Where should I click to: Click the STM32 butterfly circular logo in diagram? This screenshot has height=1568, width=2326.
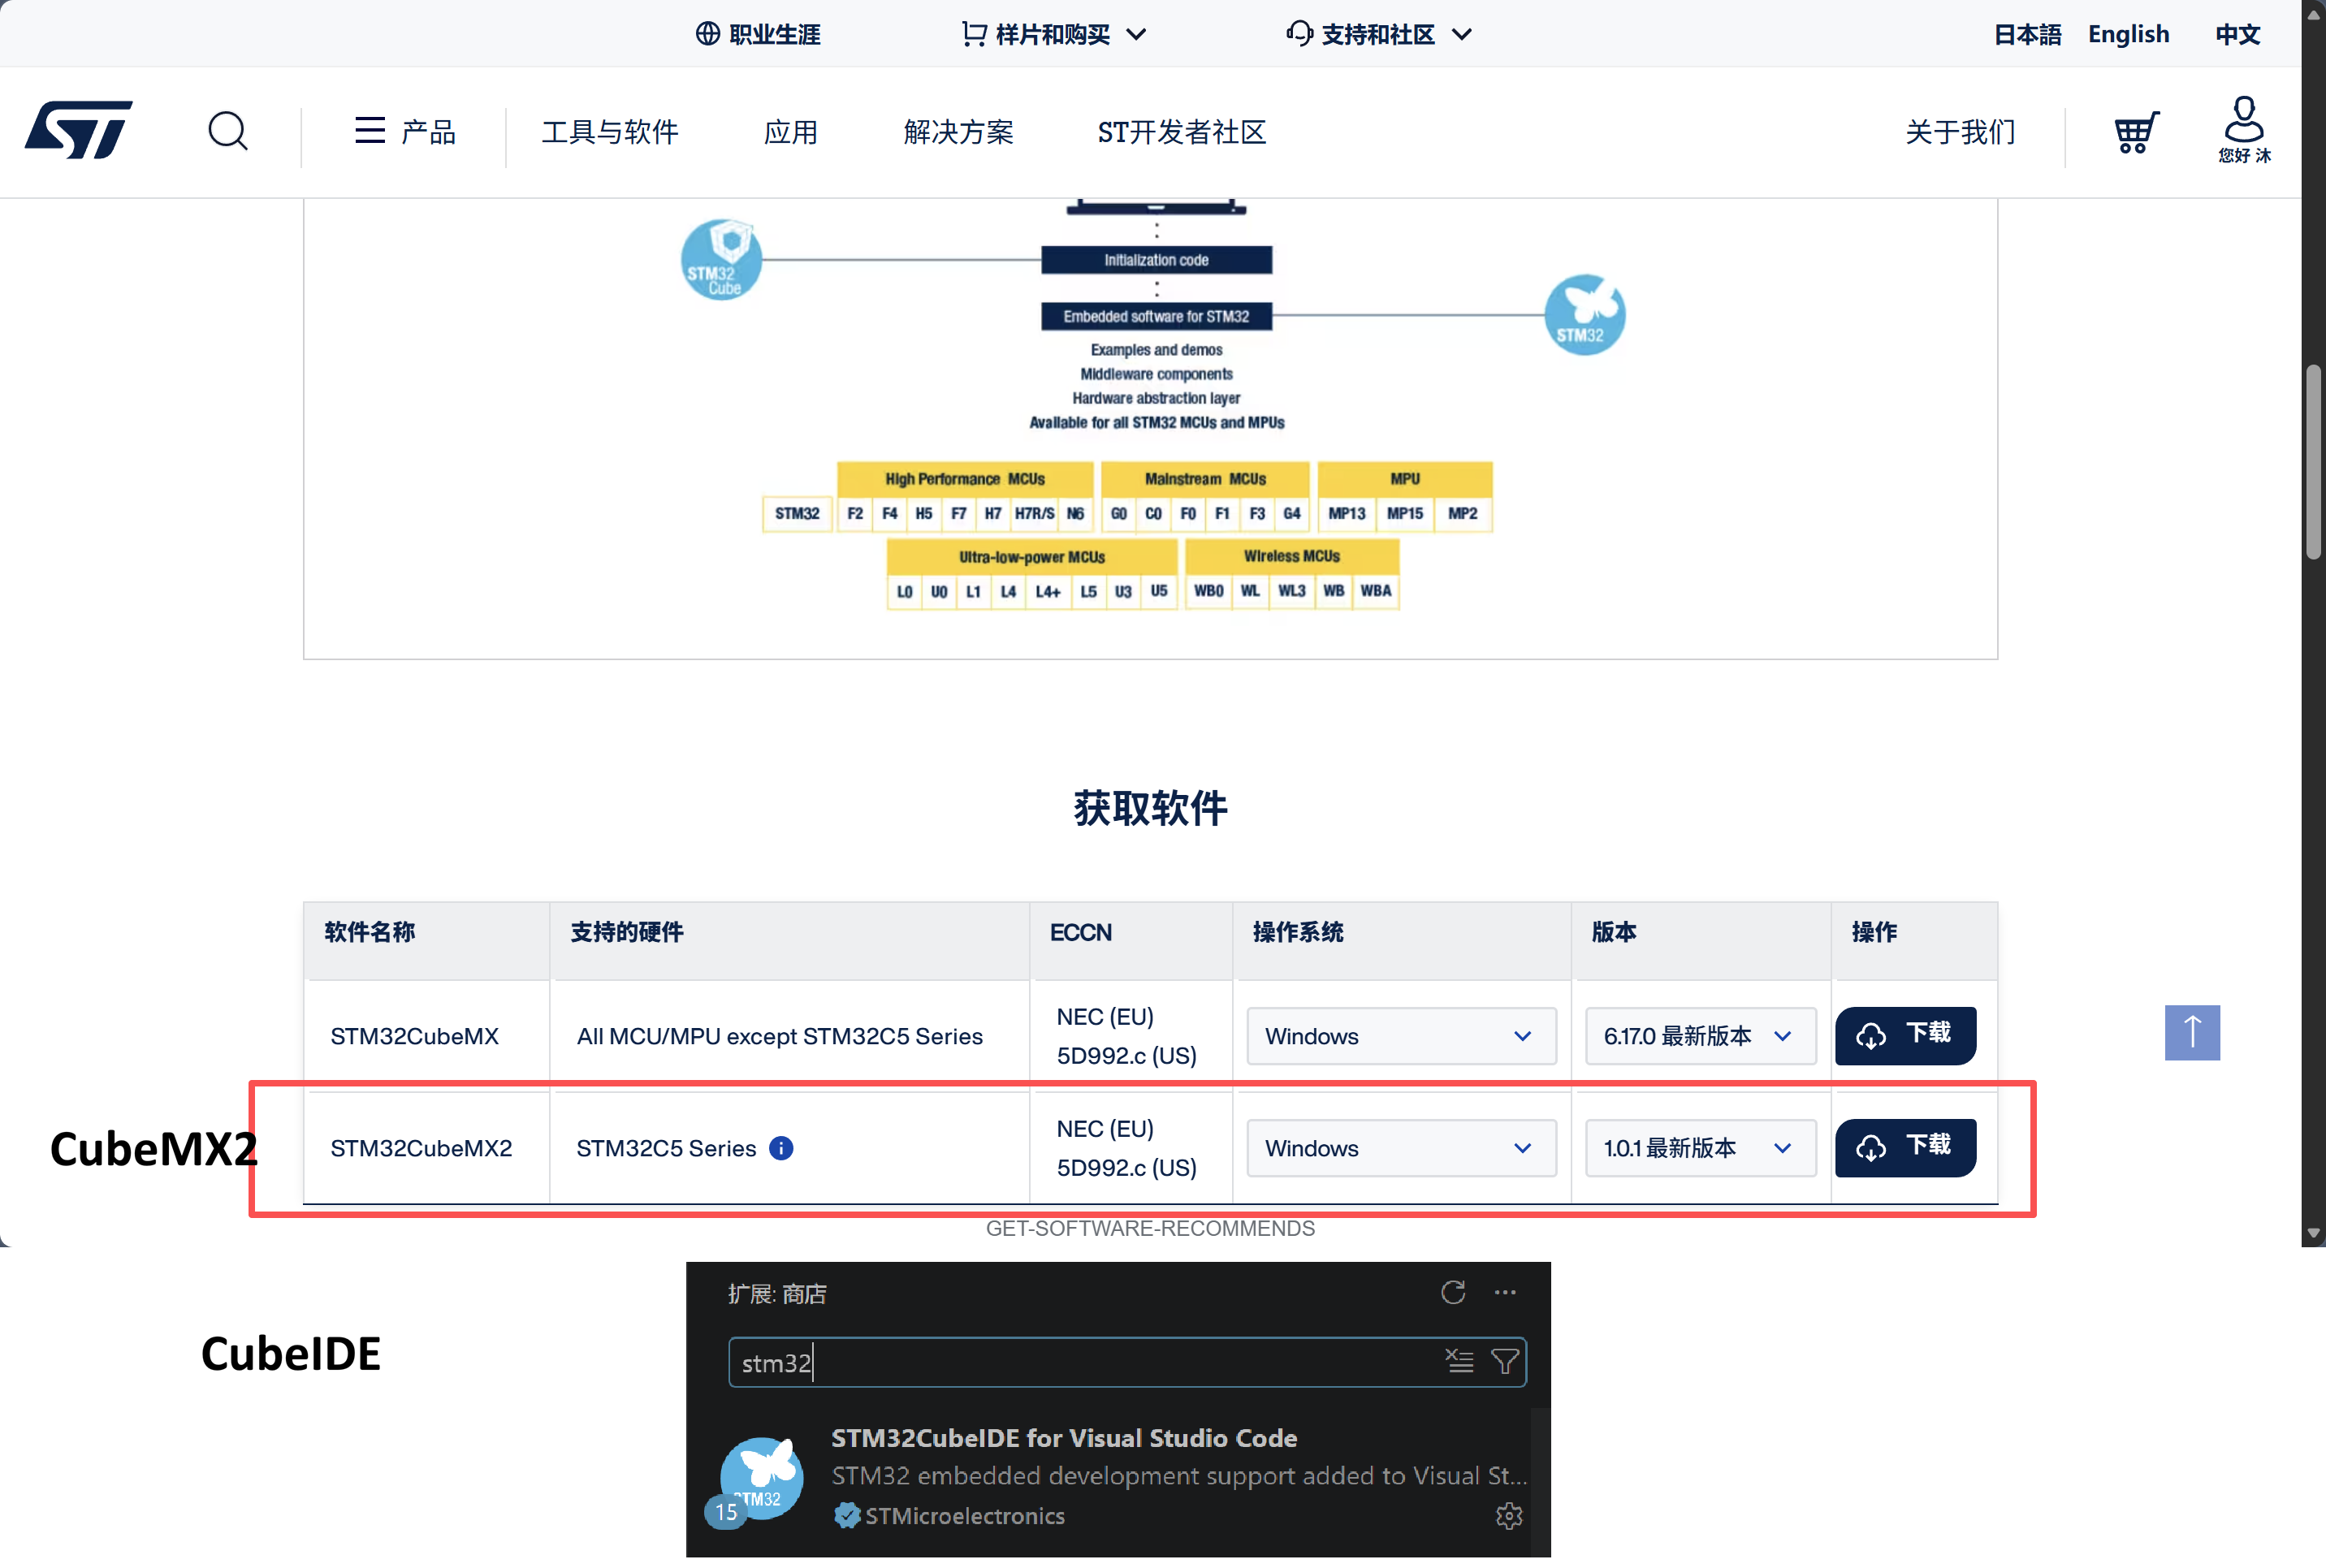point(1584,315)
